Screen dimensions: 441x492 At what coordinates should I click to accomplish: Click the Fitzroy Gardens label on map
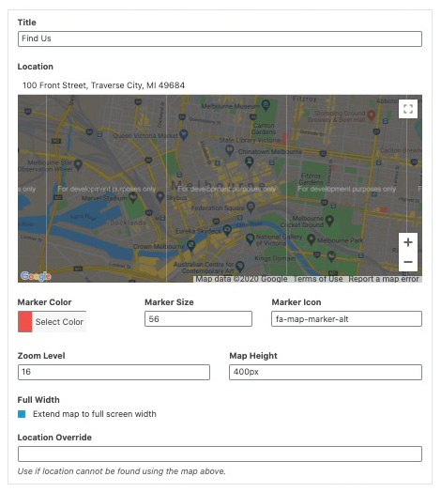[311, 178]
